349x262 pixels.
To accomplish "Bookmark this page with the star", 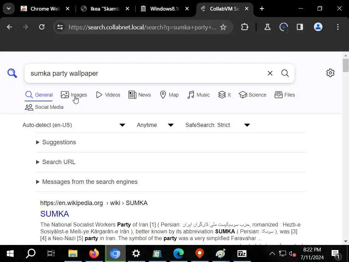I will coord(223,27).
